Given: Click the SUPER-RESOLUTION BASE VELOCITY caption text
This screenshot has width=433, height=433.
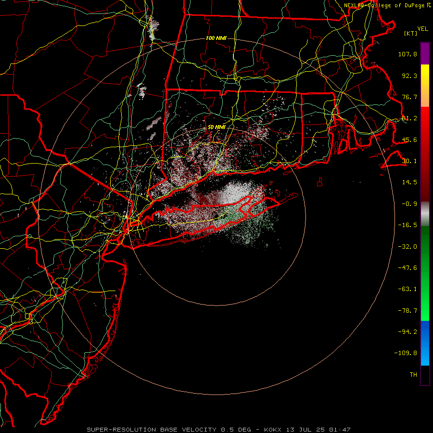Looking at the screenshot, I should pos(152,430).
